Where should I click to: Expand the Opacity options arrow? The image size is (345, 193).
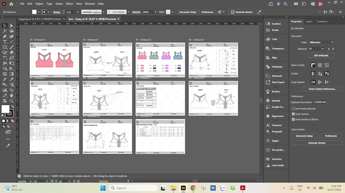(x=156, y=12)
